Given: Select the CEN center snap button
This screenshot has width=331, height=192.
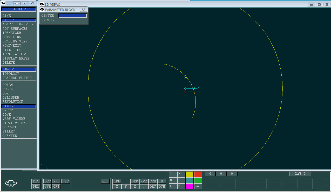Looking at the screenshot, I should click(153, 181).
